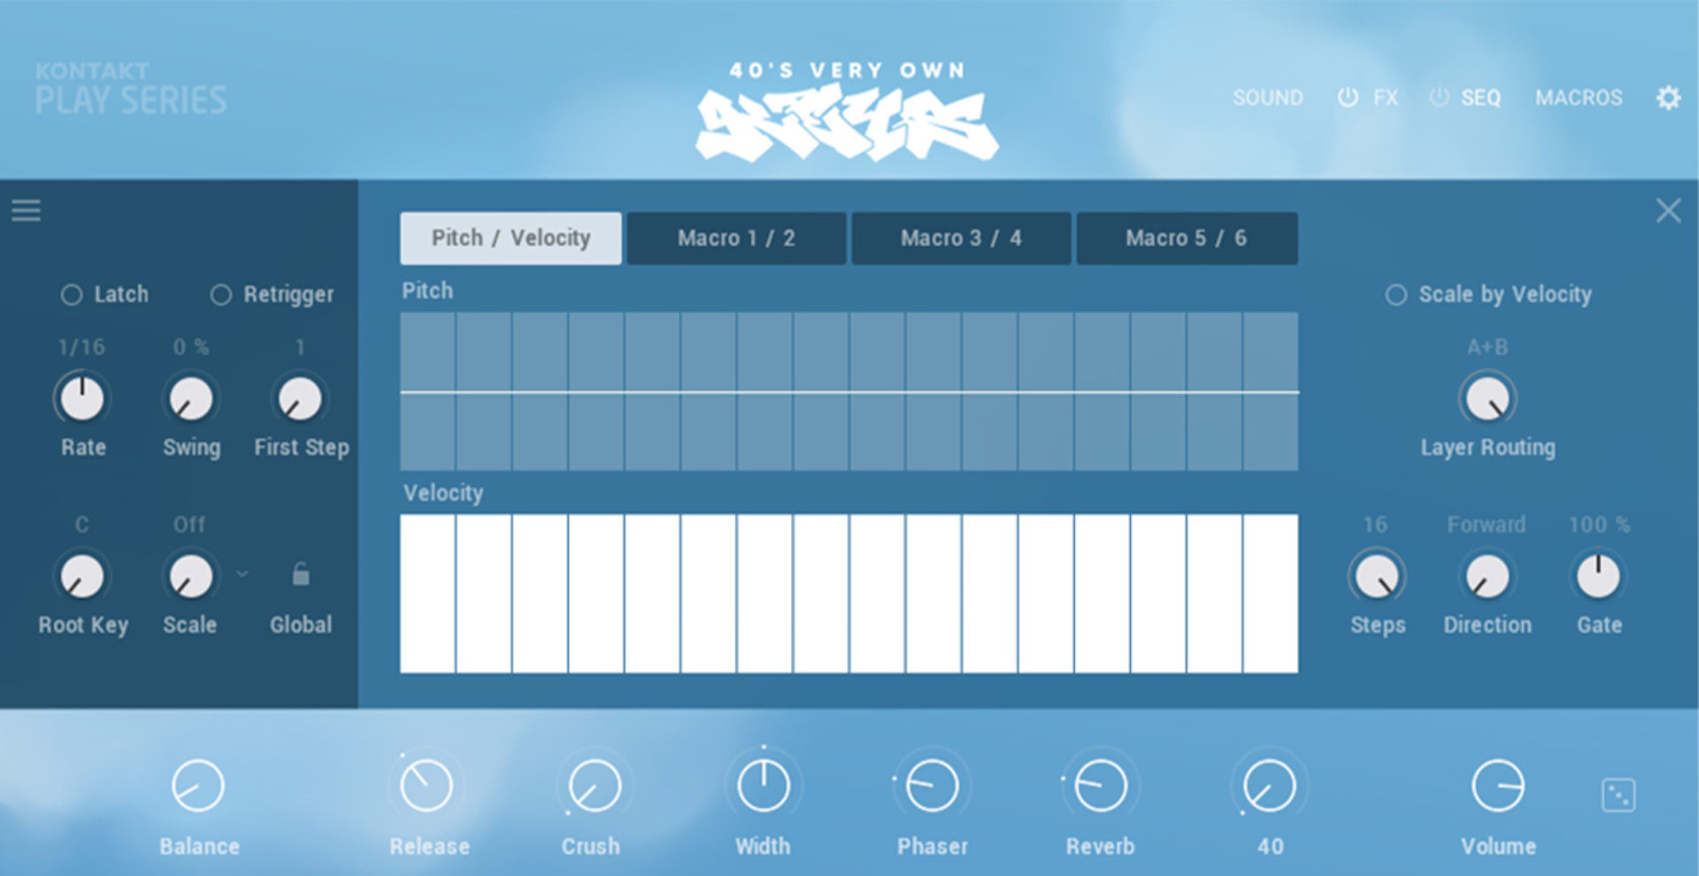Enable the Latch option
Viewport: 1699px width, 876px height.
73,295
